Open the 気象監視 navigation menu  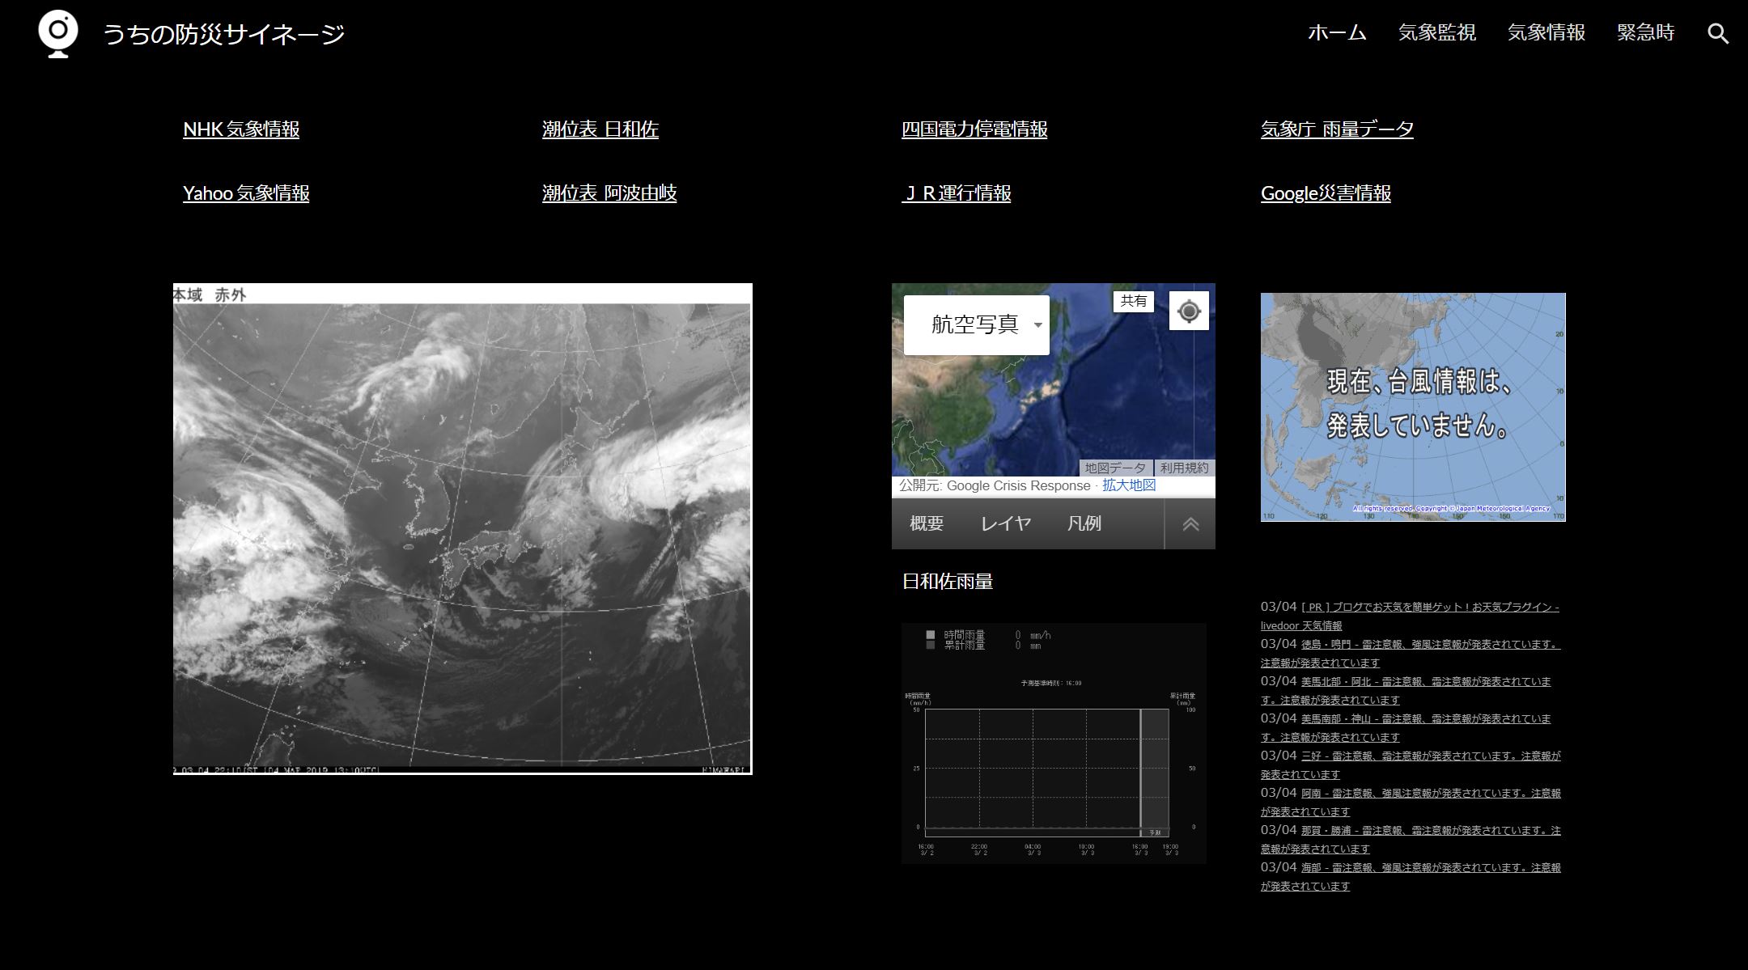pos(1436,33)
